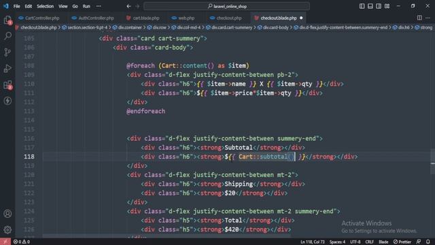The height and width of the screenshot is (245, 435).
Task: Open the Manage gear icon
Action: point(7,230)
